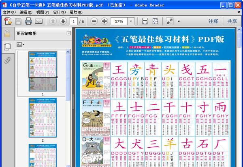This screenshot has height=167, width=243.
Task: Close the document with menu bar X
Action: (x=239, y=12)
